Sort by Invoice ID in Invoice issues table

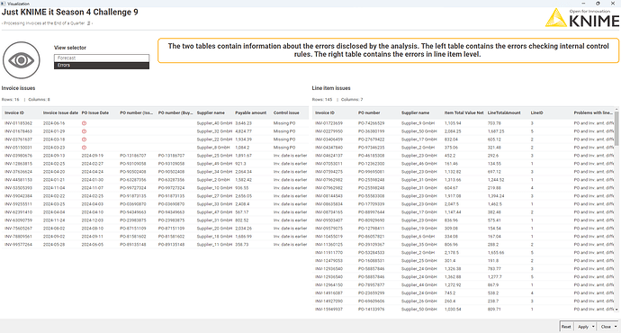(x=14, y=112)
